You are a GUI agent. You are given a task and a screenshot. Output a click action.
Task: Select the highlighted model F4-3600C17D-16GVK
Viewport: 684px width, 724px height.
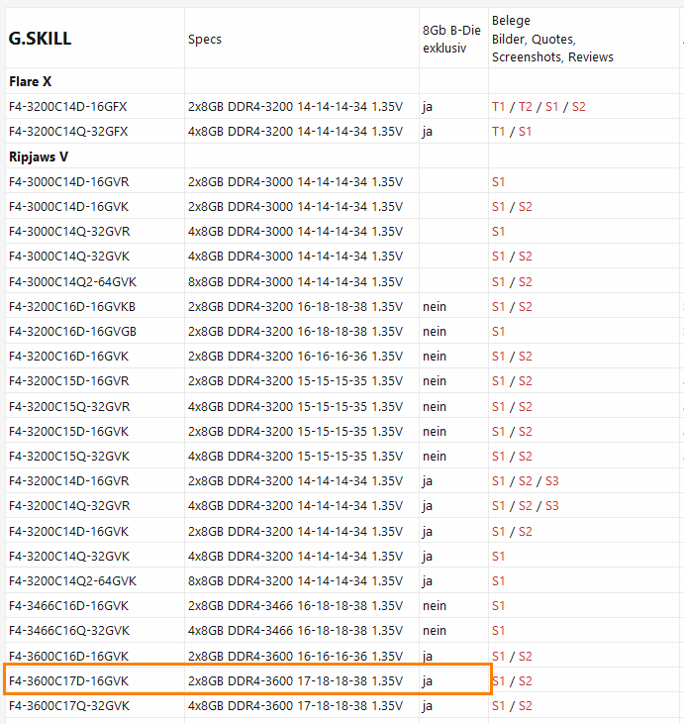[x=68, y=681]
